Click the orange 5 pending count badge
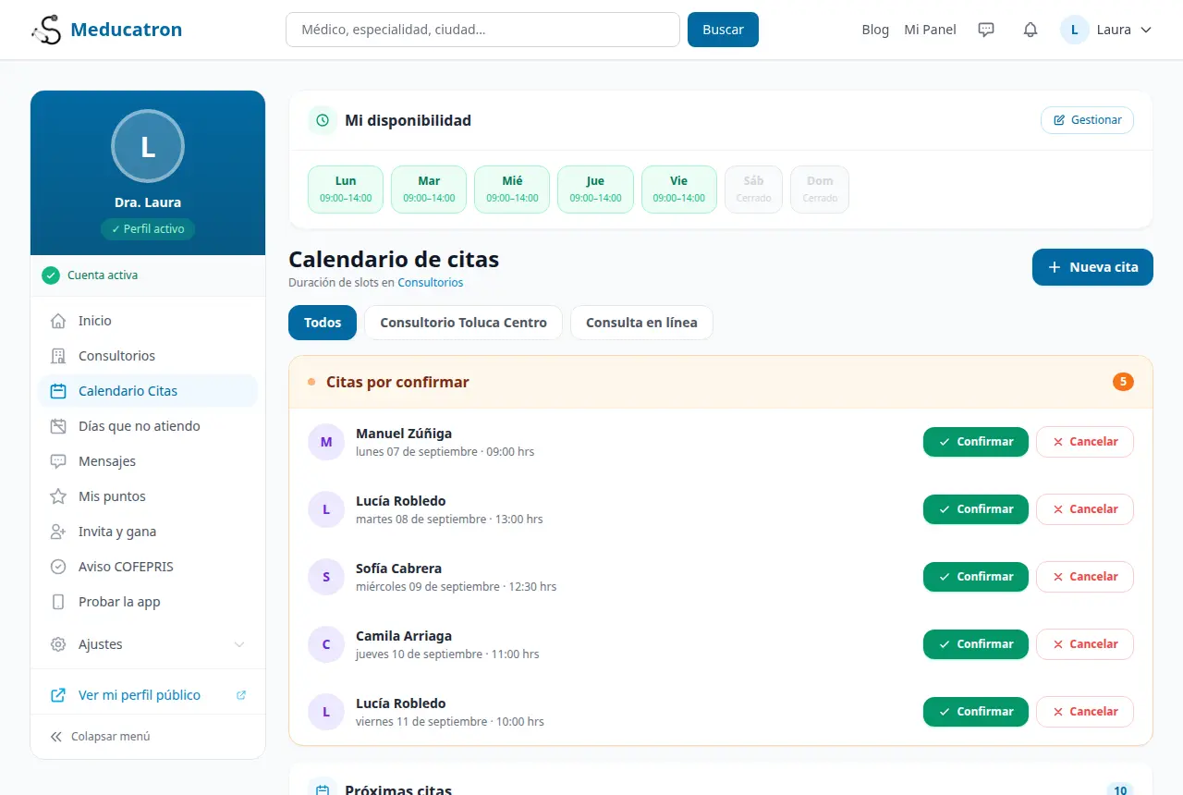Viewport: 1183px width, 795px height. pyautogui.click(x=1123, y=382)
